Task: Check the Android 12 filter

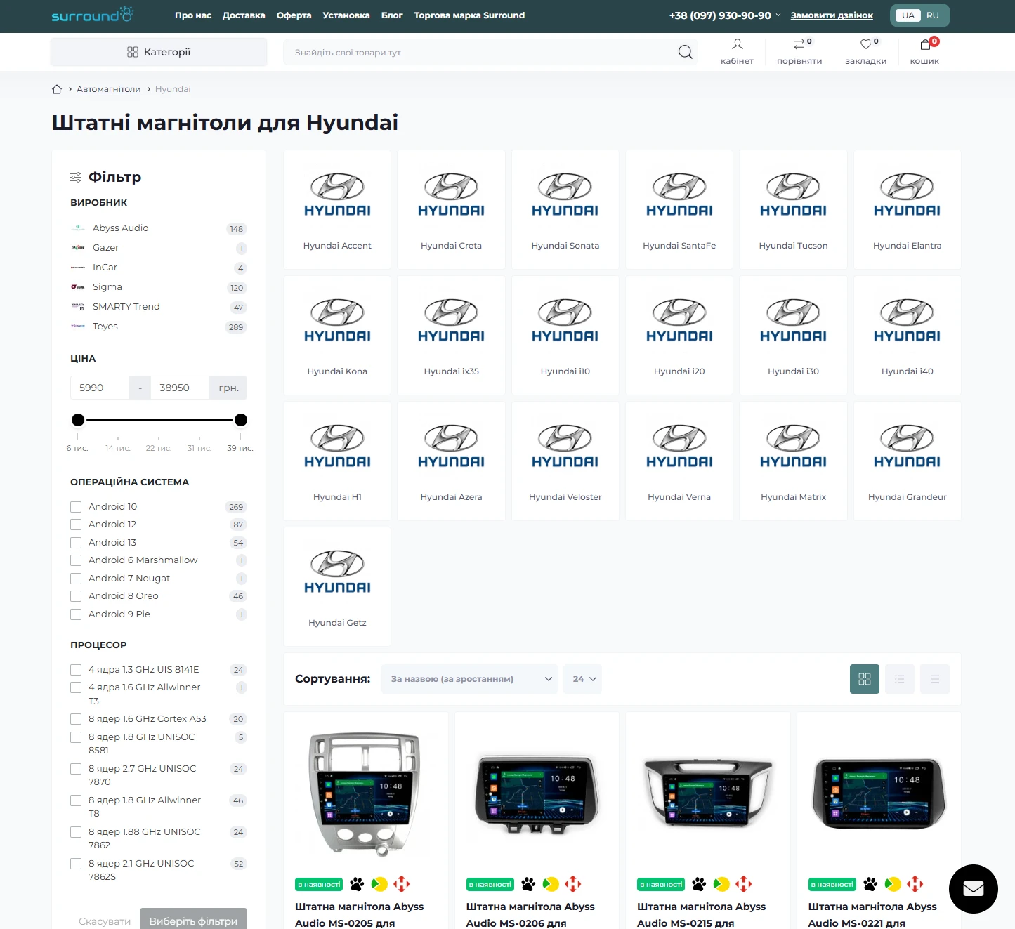Action: (76, 525)
